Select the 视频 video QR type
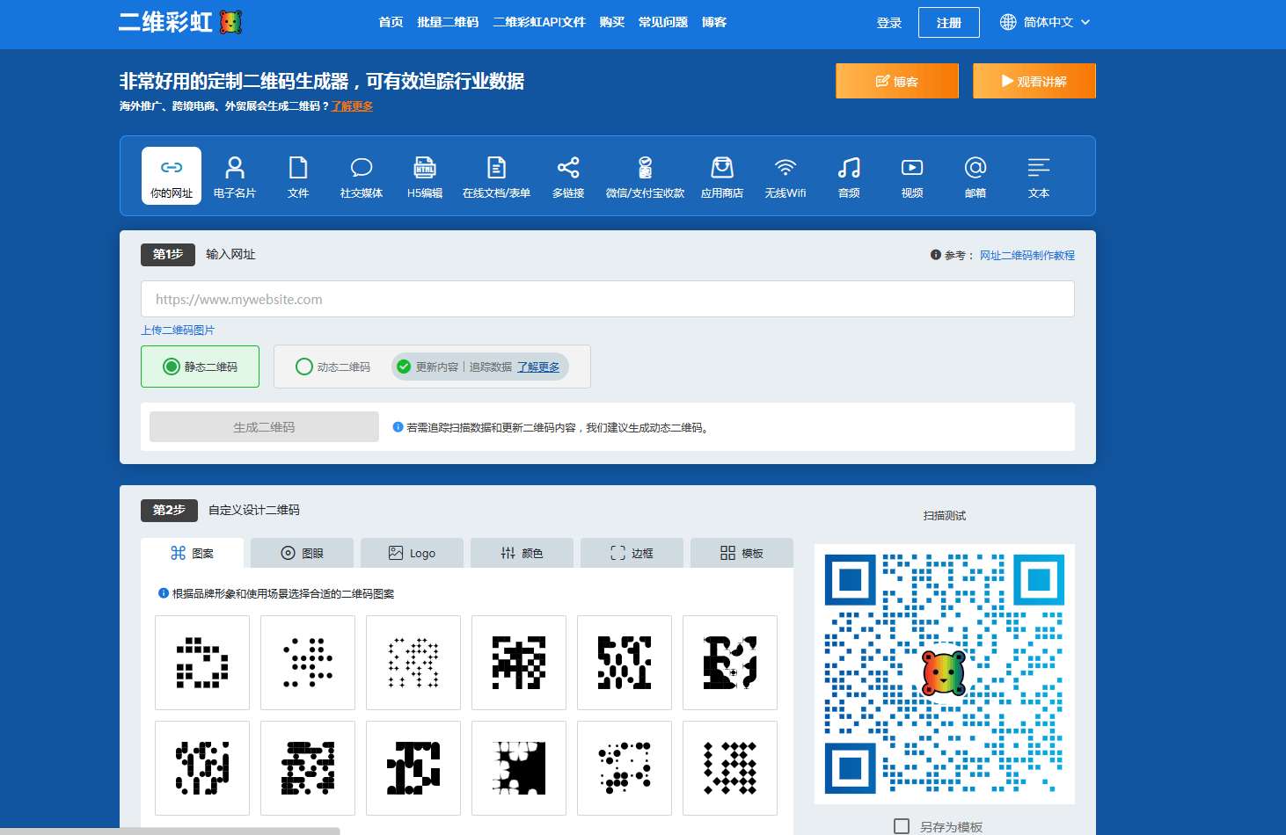 coord(912,176)
